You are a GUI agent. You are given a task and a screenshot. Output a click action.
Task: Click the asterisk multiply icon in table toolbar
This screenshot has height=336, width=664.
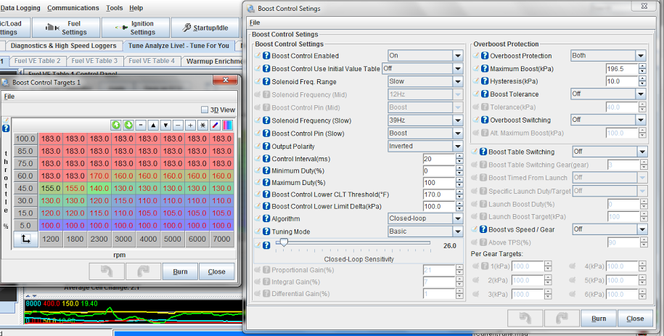click(203, 126)
